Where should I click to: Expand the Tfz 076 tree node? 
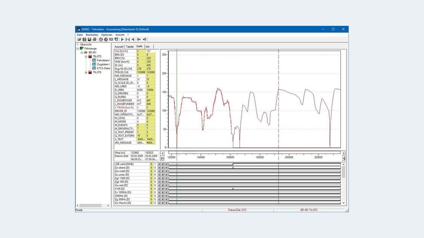tap(86, 73)
